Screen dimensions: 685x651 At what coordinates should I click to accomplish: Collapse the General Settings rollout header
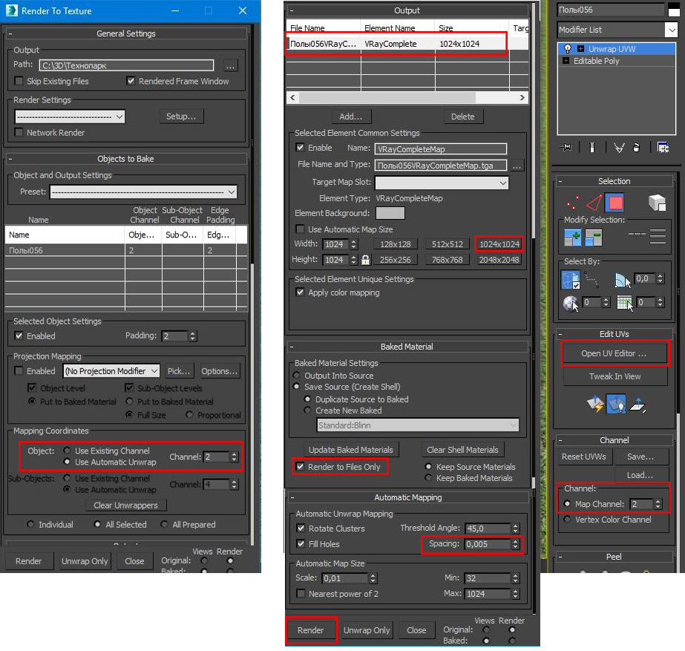coord(126,33)
